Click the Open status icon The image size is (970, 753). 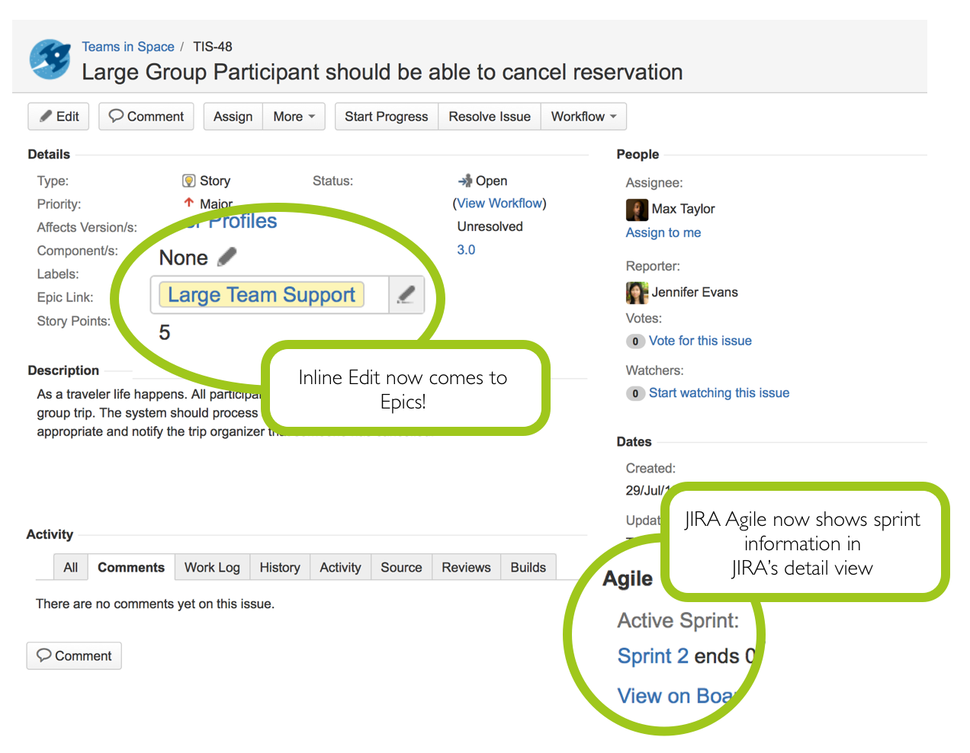[465, 181]
